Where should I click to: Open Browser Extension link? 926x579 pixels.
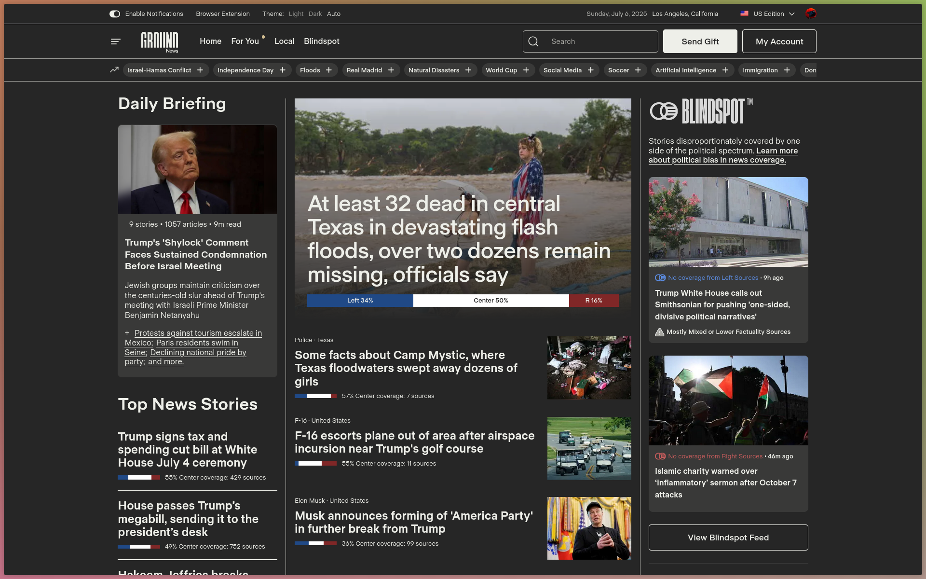[x=223, y=14]
